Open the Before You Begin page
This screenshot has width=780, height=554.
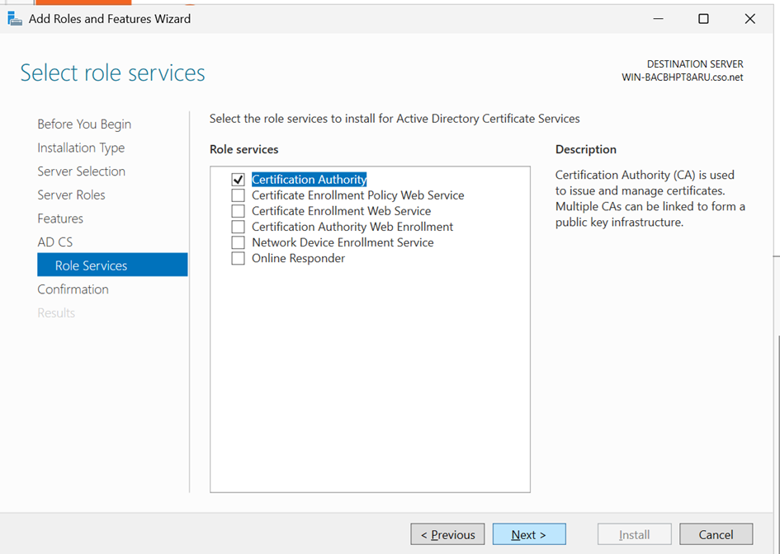[x=83, y=124]
